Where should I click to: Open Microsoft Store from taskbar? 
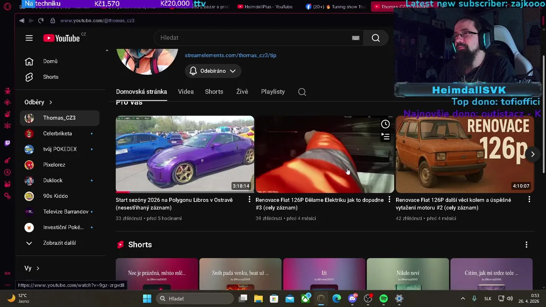coord(274,298)
